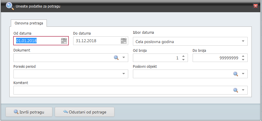The height and width of the screenshot is (121, 262).
Task: Click the Komitent search magnifier icon
Action: (x=236, y=90)
